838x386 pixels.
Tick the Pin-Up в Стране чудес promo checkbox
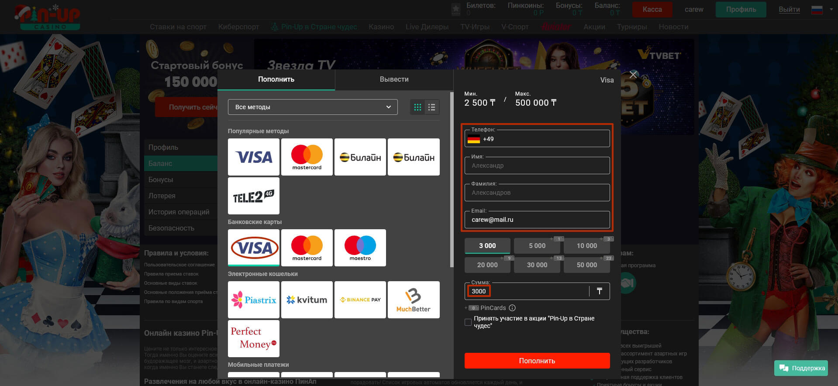click(468, 322)
